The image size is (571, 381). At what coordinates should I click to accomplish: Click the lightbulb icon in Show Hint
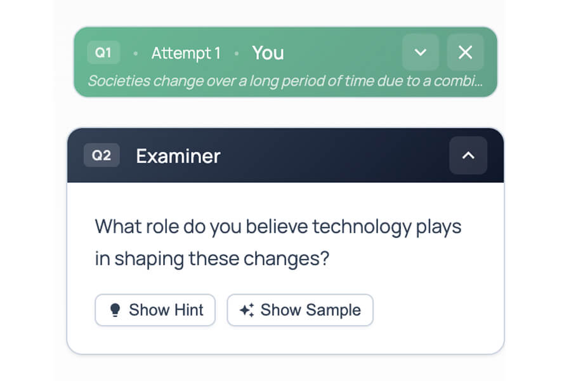click(x=115, y=310)
